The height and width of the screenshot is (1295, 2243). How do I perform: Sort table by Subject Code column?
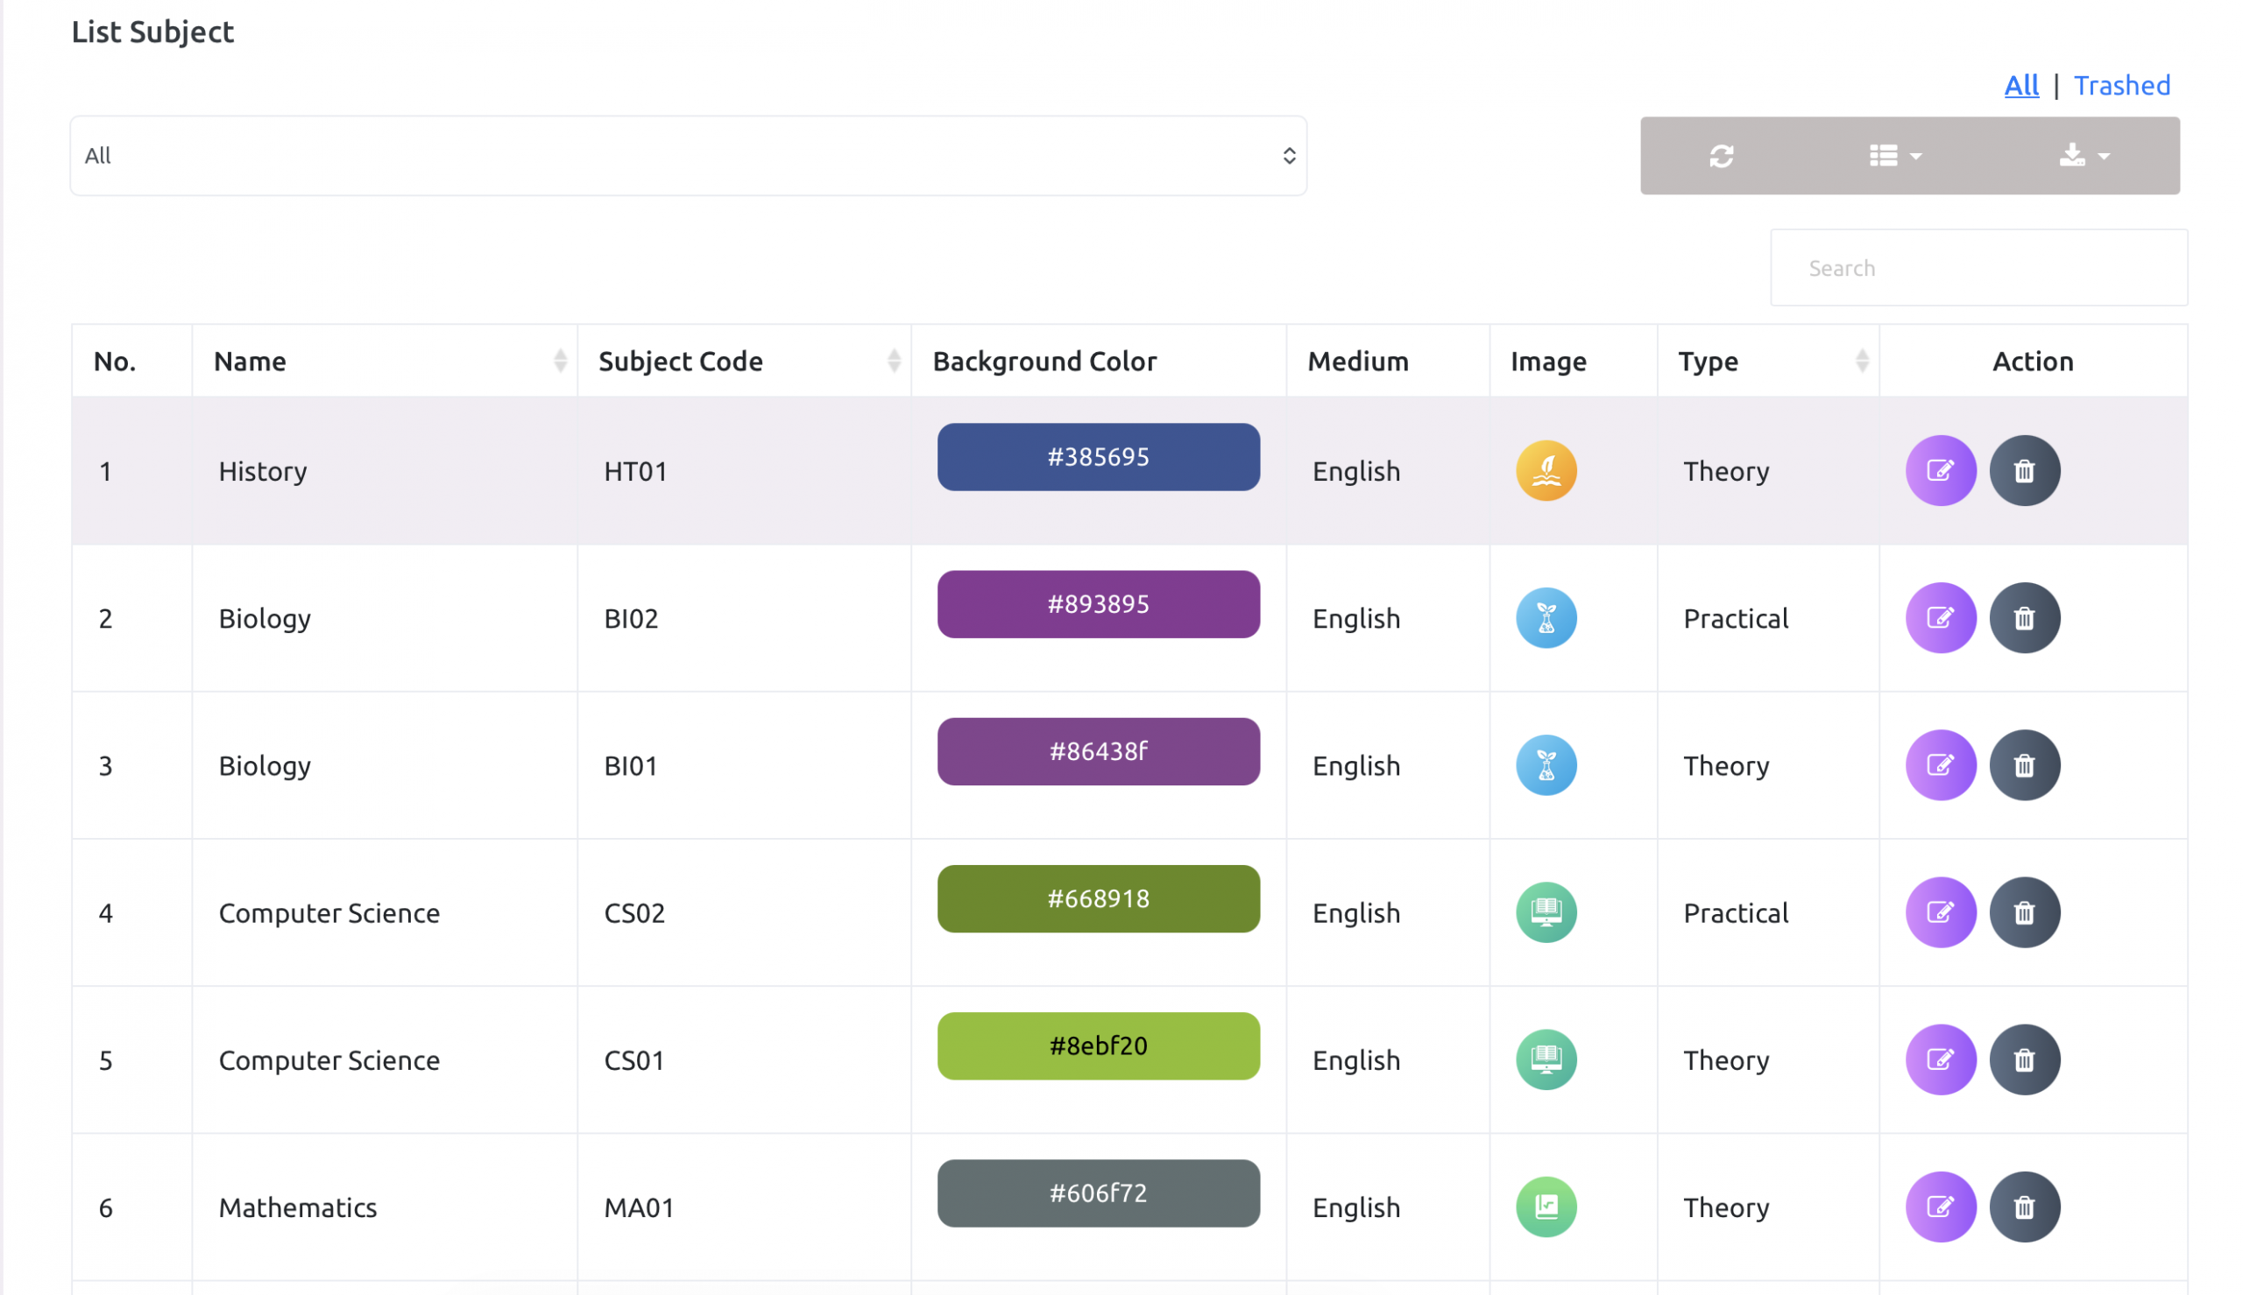pyautogui.click(x=894, y=361)
